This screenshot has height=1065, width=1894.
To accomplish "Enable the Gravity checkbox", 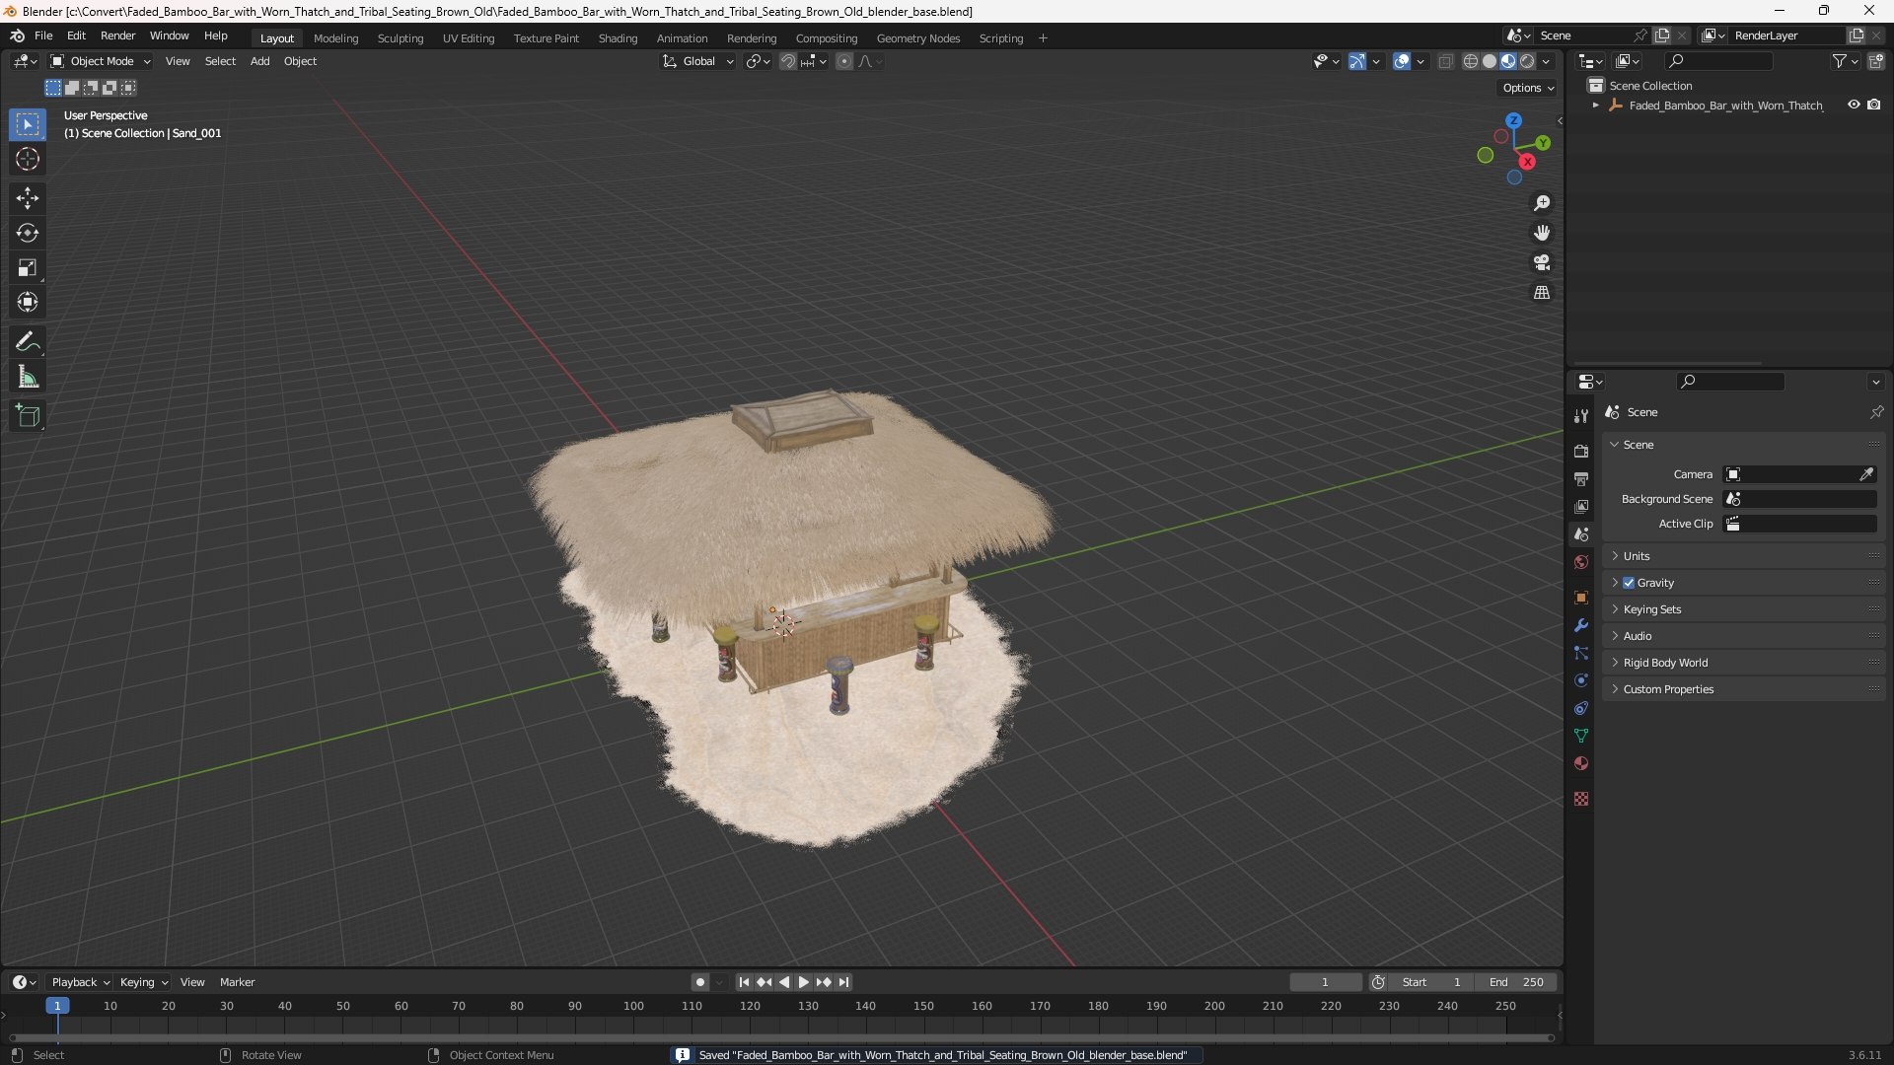I will pyautogui.click(x=1629, y=583).
